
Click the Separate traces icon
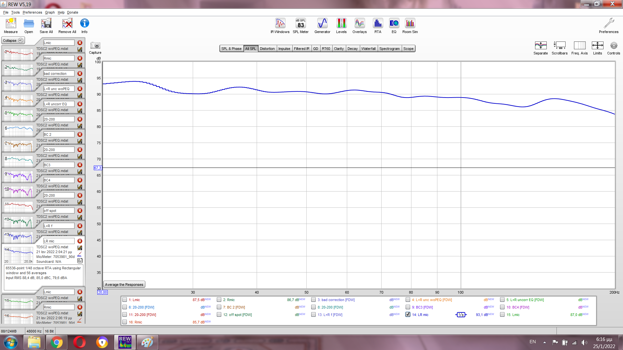coord(541,48)
